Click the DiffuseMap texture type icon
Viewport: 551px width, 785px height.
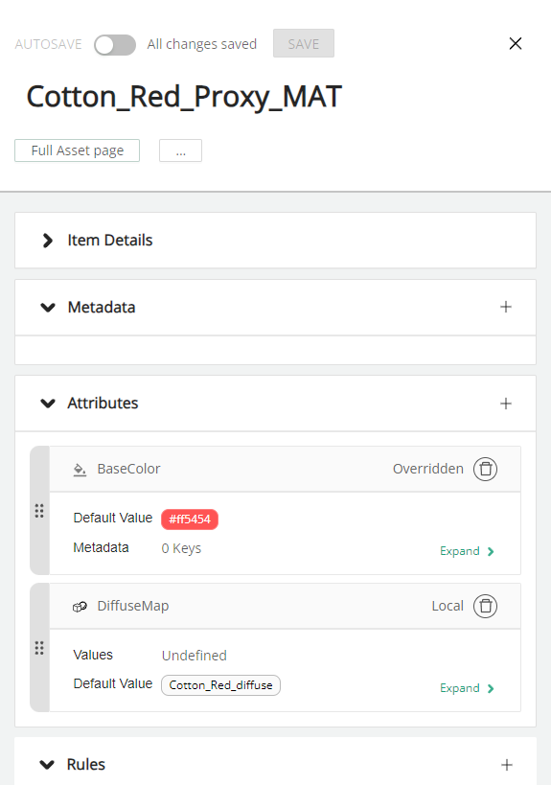pos(80,607)
